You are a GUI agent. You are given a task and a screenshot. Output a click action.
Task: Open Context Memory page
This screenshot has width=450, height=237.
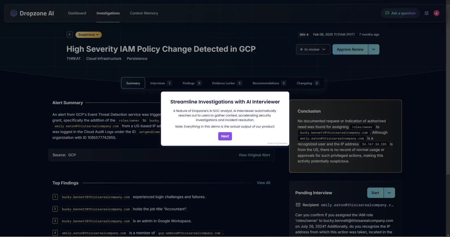(x=144, y=13)
